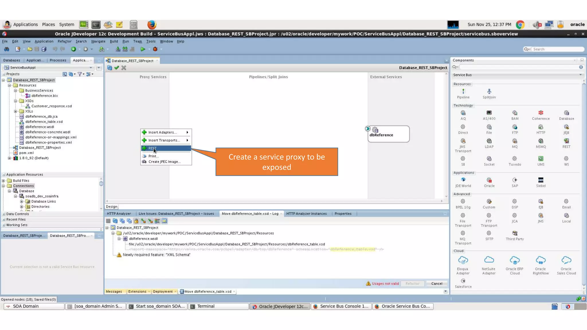
Task: Select the JDE World application icon
Action: click(463, 180)
